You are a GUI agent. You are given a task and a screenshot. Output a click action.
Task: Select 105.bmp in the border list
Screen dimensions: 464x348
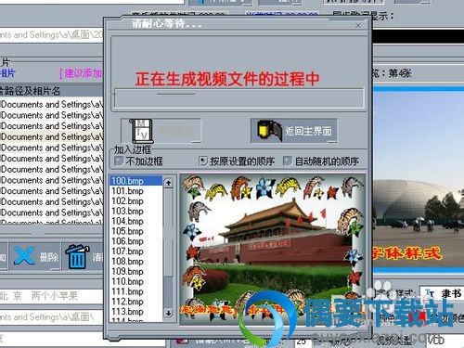(x=136, y=231)
